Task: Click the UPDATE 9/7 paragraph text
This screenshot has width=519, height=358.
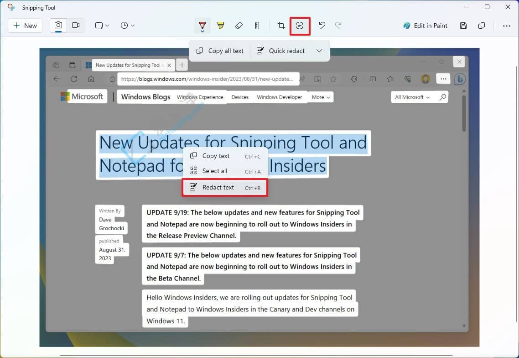Action: (252, 267)
